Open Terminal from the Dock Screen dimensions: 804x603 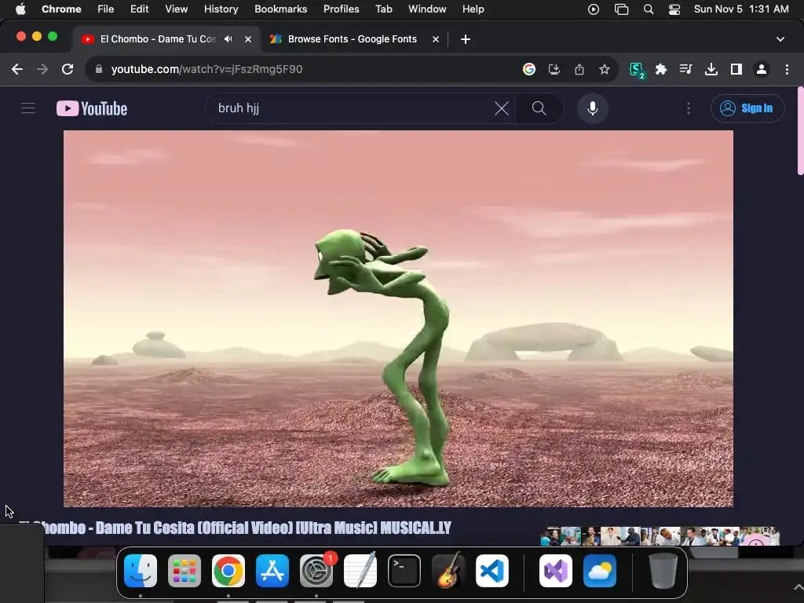404,571
